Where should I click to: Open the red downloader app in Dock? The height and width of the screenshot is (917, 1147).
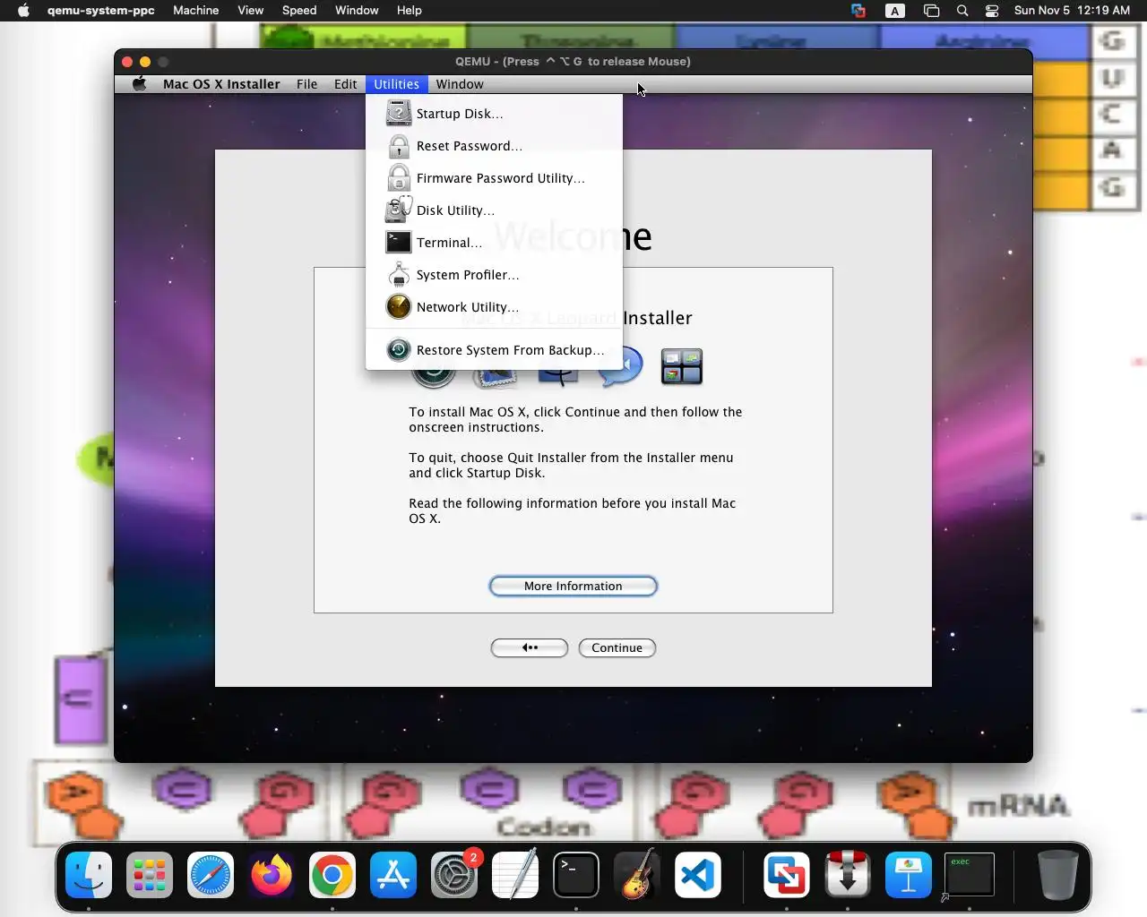[848, 875]
